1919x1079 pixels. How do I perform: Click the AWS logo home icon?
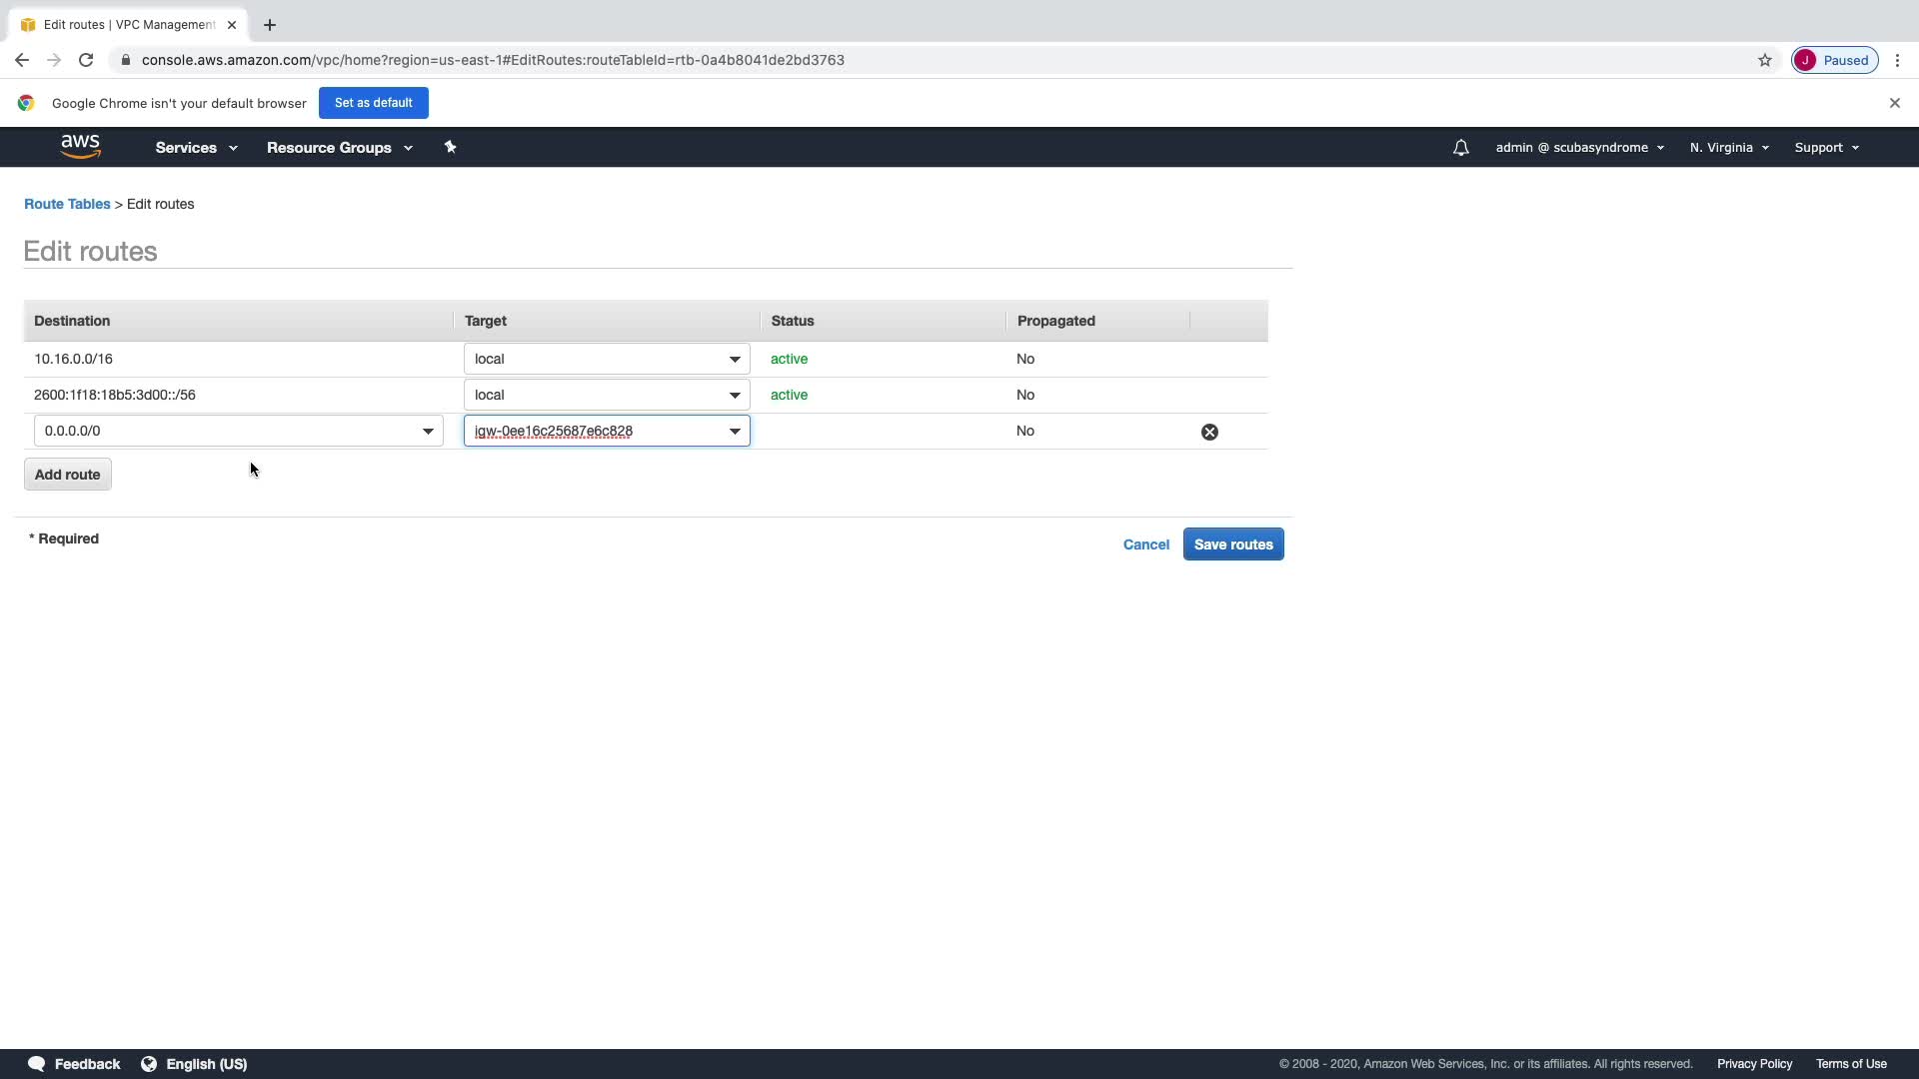(x=80, y=147)
